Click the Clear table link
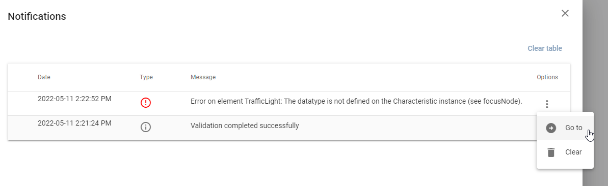The image size is (608, 186). point(545,48)
